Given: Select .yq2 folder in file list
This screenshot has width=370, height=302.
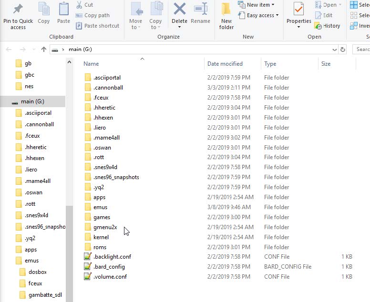Looking at the screenshot, I should point(99,187).
